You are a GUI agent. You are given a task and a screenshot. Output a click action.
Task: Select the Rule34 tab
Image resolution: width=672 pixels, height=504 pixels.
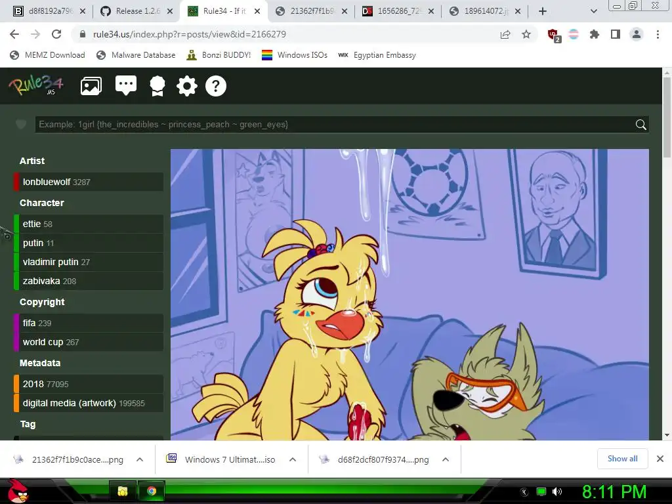218,11
